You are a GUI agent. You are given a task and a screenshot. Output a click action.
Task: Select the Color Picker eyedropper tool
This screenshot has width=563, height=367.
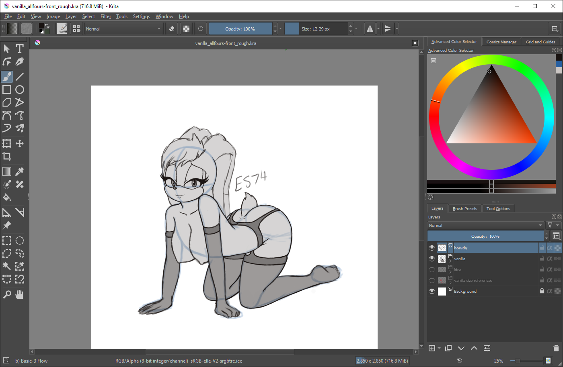tap(20, 171)
